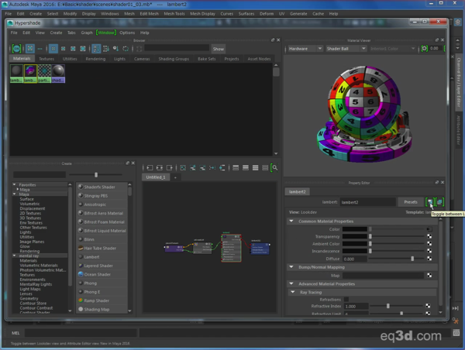
Task: Open the Hardware renderer dropdown
Action: point(305,49)
